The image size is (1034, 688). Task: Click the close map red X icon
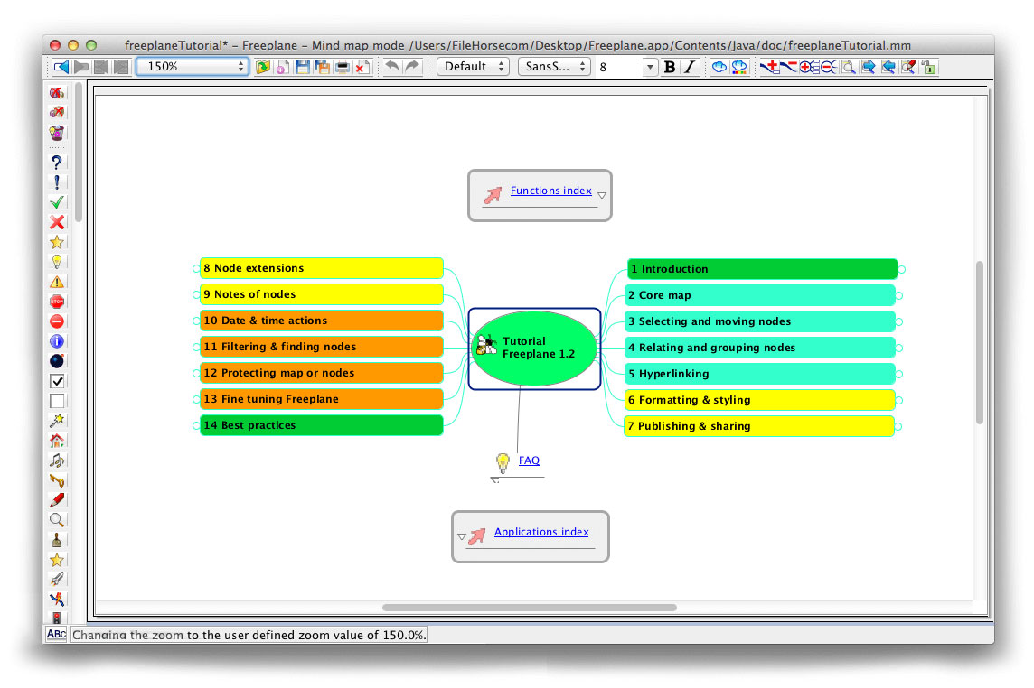362,67
